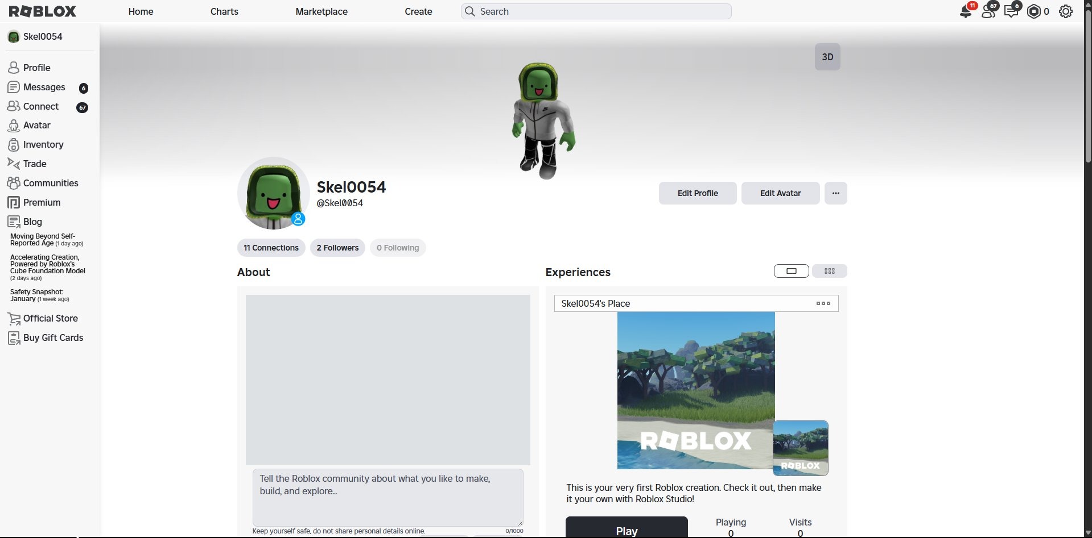Image resolution: width=1092 pixels, height=538 pixels.
Task: Select the grid view for Experiences
Action: click(829, 271)
